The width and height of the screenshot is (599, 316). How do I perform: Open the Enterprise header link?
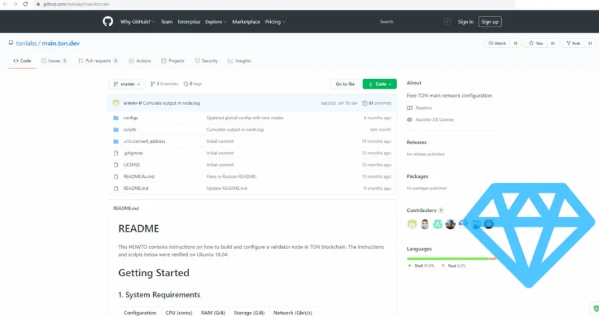[x=189, y=22]
